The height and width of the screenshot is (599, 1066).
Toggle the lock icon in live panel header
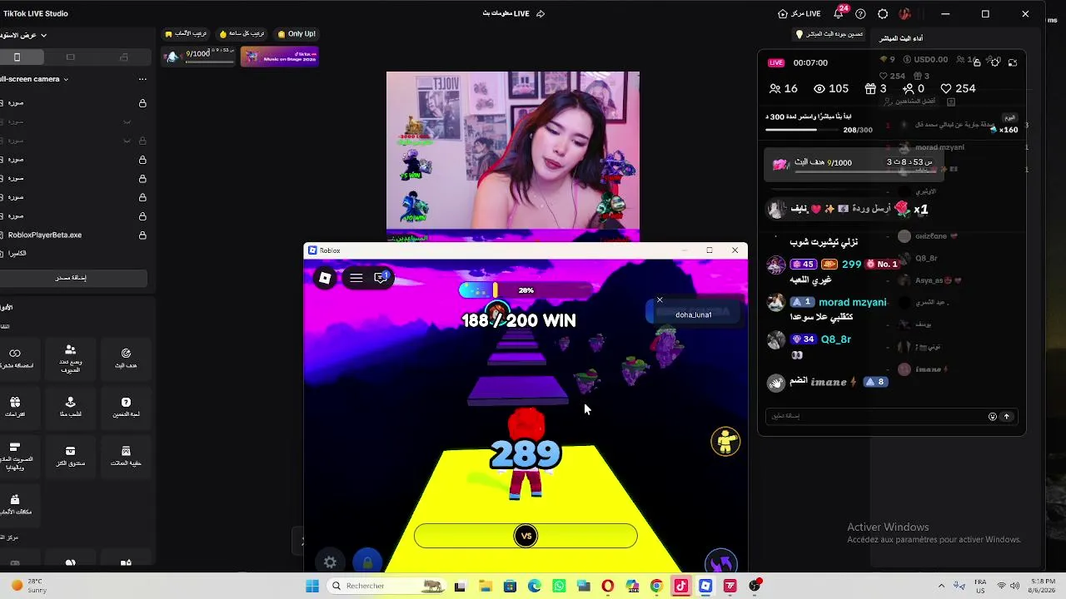click(x=977, y=62)
